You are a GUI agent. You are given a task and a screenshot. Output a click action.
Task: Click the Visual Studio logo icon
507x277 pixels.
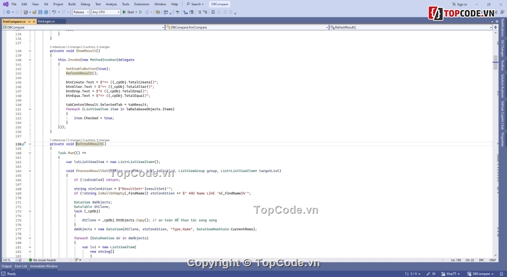(x=5, y=4)
